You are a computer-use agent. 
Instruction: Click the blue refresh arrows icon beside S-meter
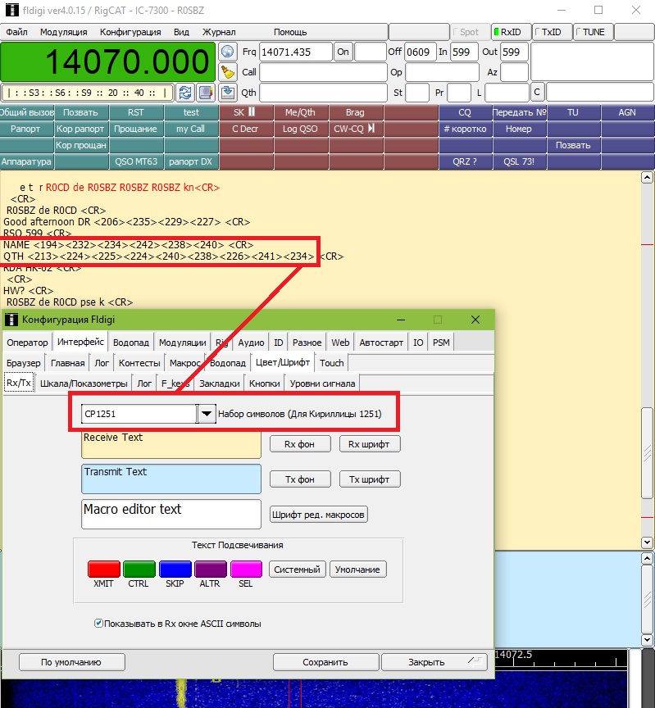(x=186, y=92)
